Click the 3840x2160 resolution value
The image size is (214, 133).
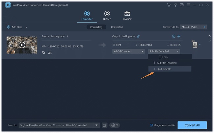click(146, 45)
